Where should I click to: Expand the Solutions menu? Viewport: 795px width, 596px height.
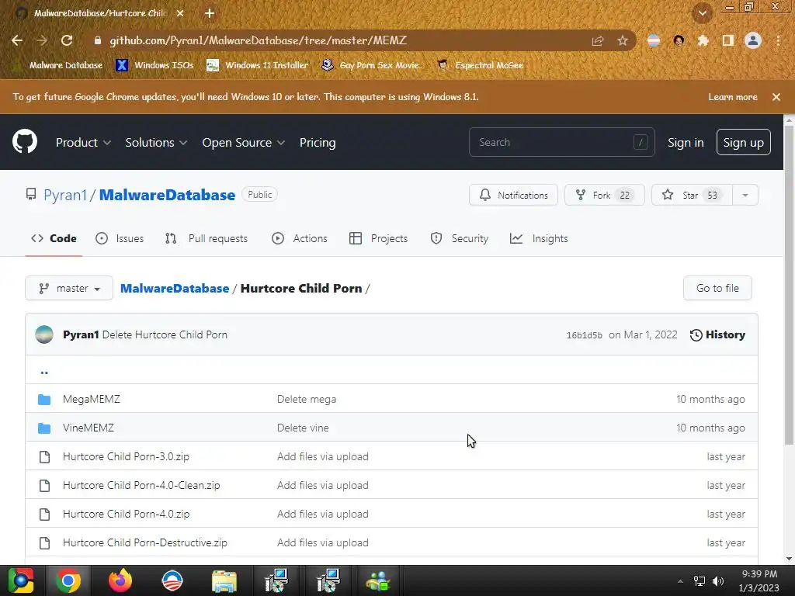click(x=156, y=143)
